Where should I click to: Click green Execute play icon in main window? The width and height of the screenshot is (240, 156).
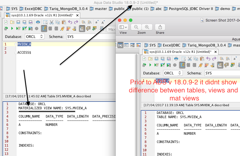pos(12,28)
